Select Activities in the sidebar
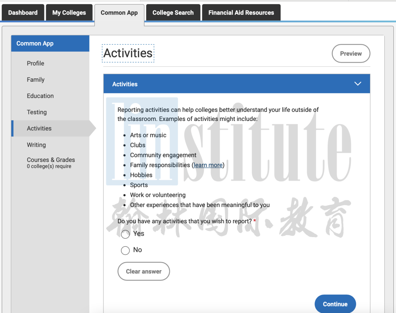 (51, 128)
